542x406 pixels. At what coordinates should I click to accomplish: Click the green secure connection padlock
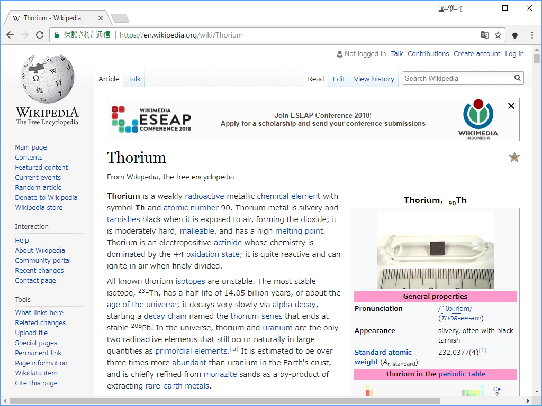(x=57, y=35)
